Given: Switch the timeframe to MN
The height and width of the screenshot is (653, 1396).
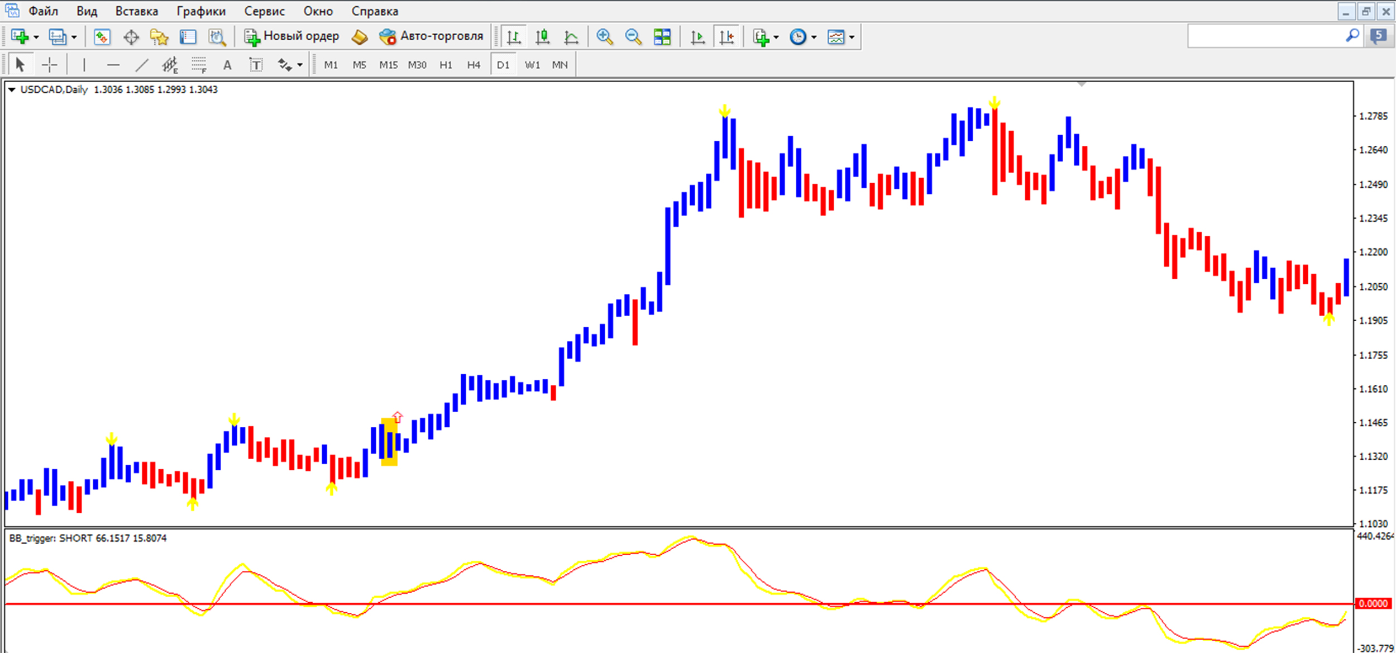Looking at the screenshot, I should 560,65.
